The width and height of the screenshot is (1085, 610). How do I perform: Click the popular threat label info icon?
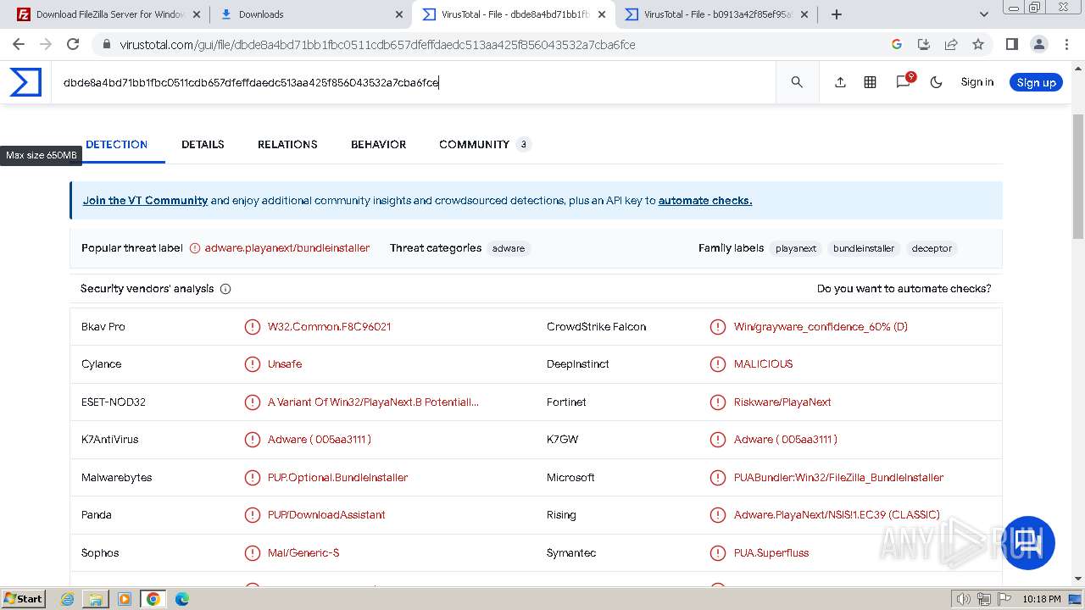[x=195, y=248]
